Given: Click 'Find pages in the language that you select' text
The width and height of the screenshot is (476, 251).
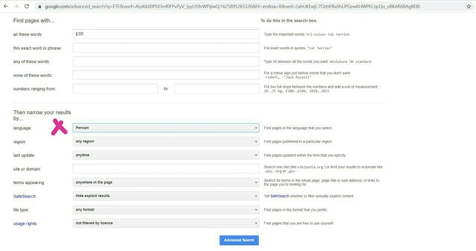Looking at the screenshot, I should coord(298,128).
